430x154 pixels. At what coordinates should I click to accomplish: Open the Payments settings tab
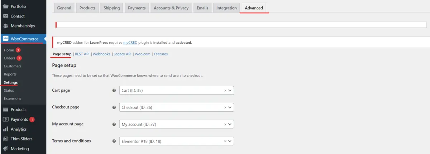tap(137, 8)
